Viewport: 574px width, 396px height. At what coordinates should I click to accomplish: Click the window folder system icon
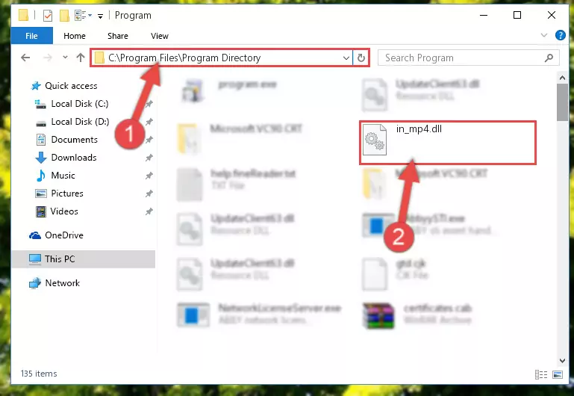tap(23, 16)
